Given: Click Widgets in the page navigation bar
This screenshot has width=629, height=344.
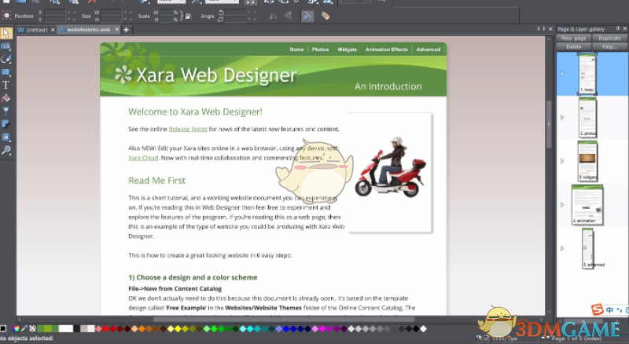Looking at the screenshot, I should click(347, 49).
